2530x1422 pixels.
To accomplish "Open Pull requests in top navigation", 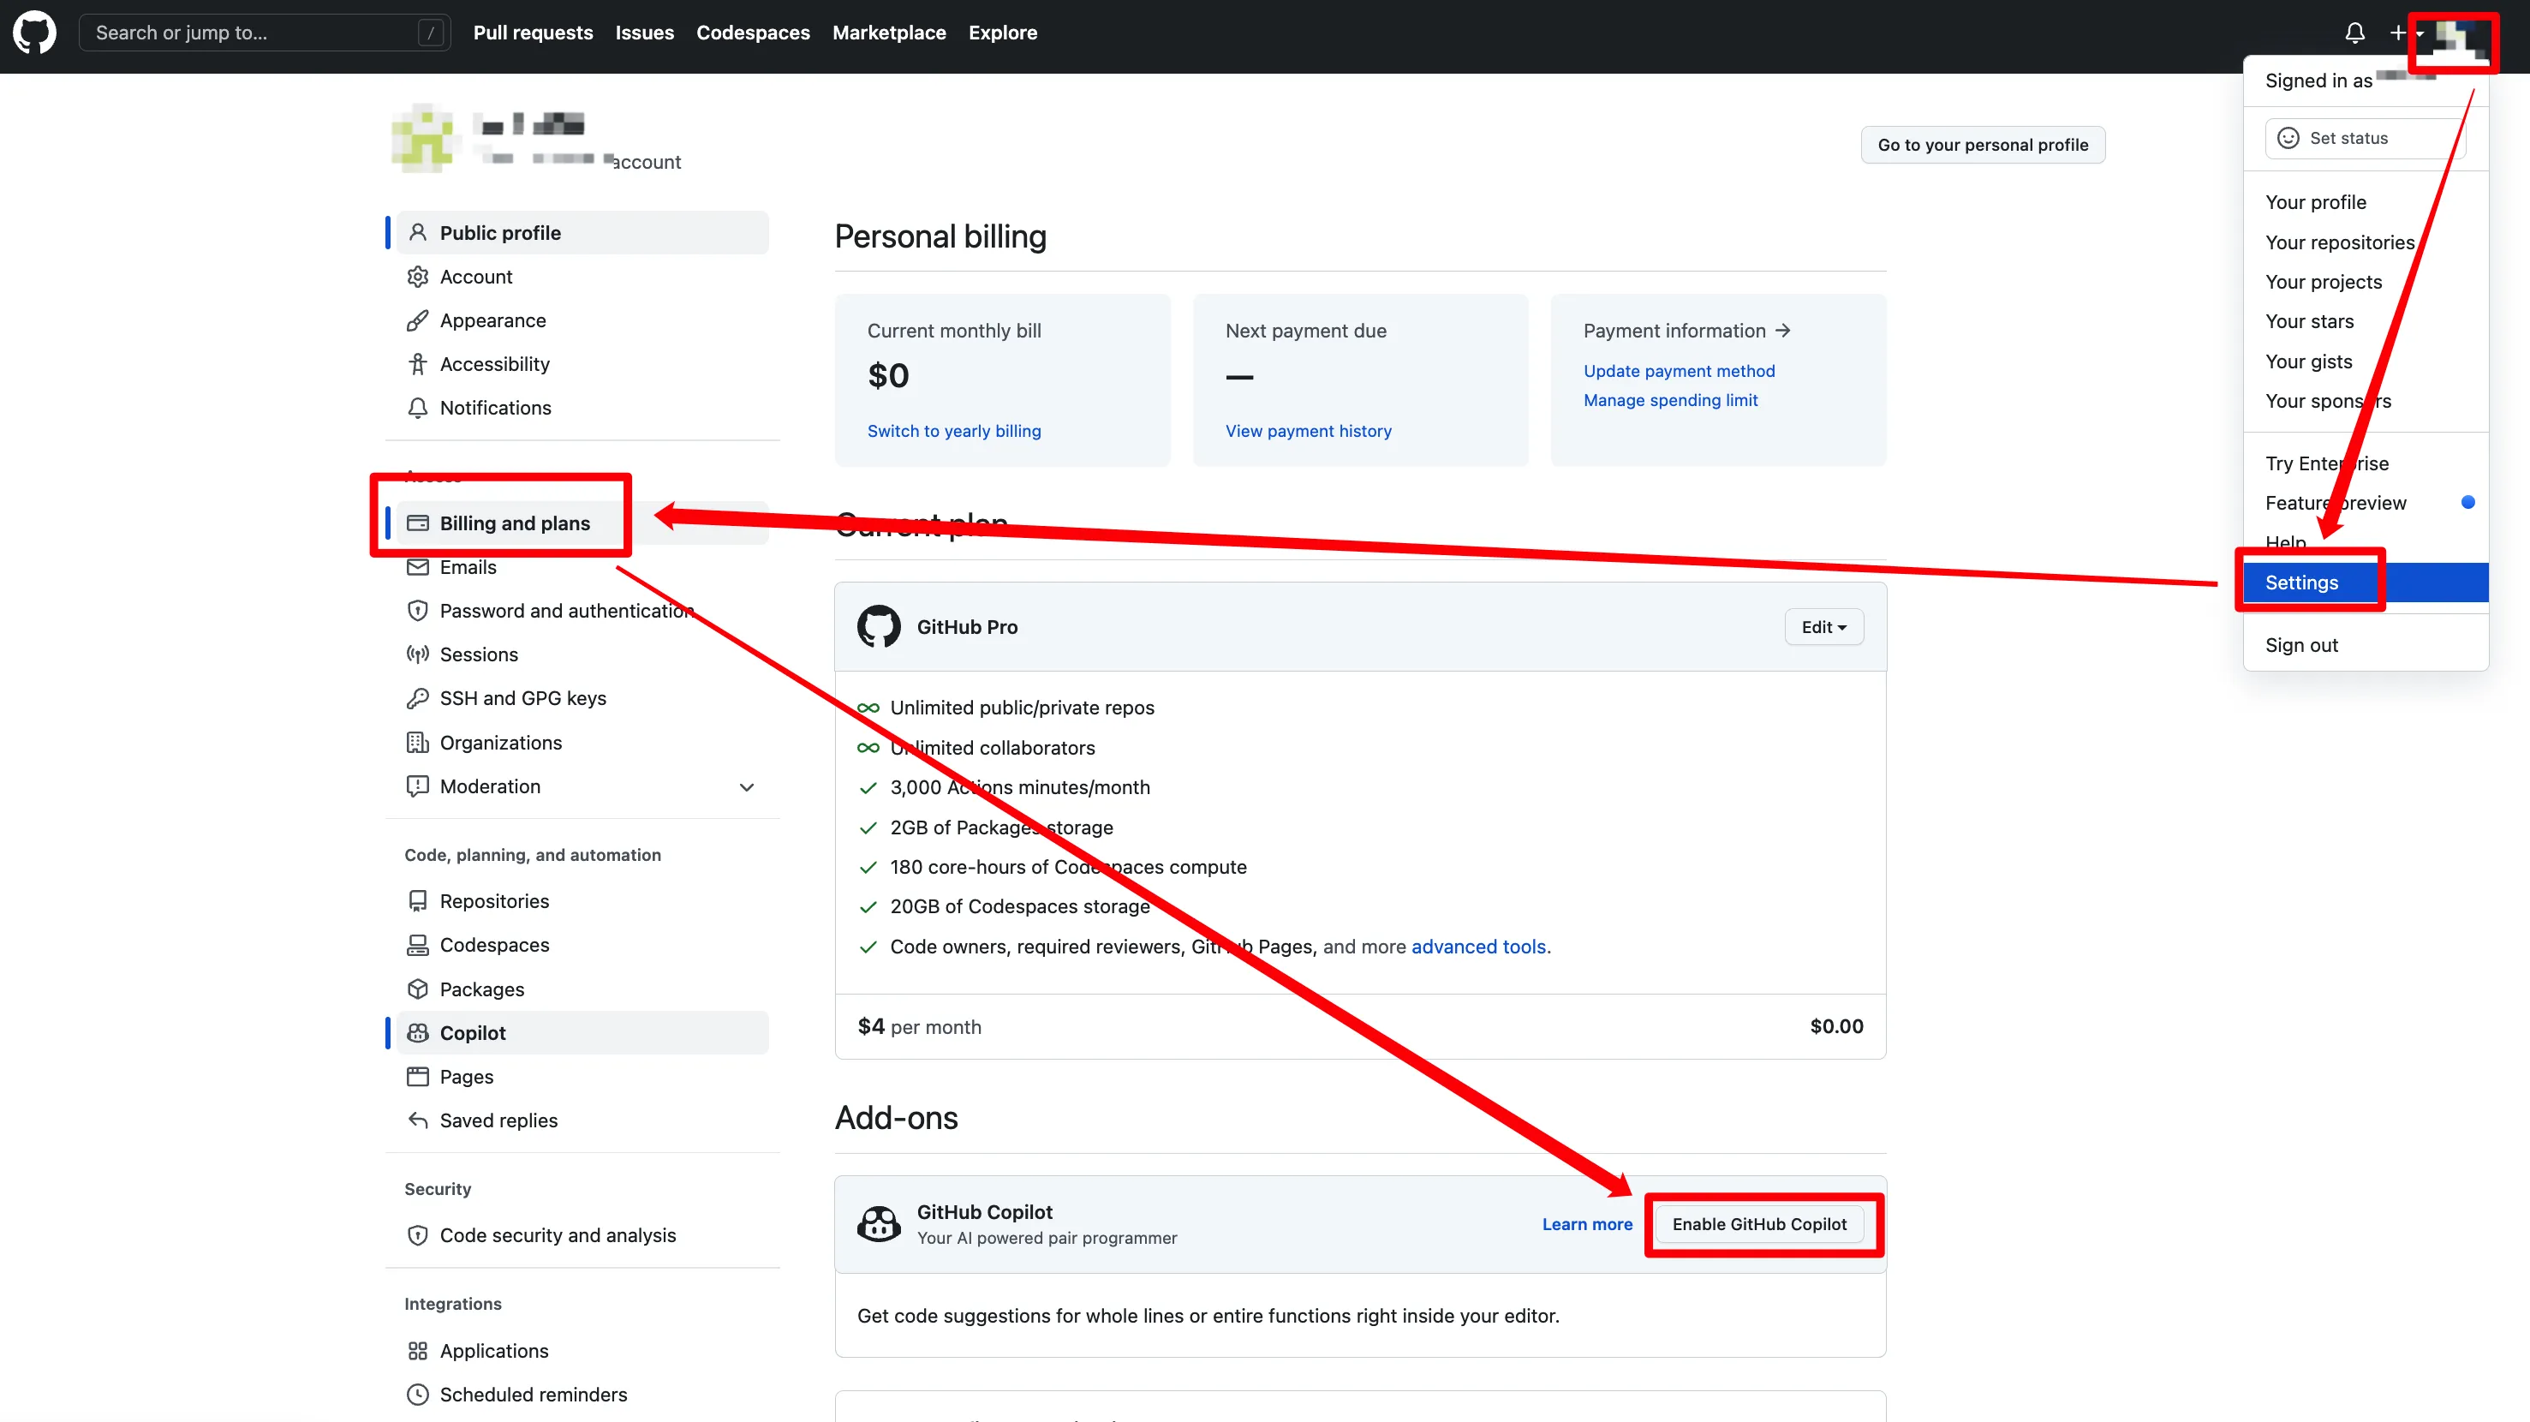I will tap(533, 33).
